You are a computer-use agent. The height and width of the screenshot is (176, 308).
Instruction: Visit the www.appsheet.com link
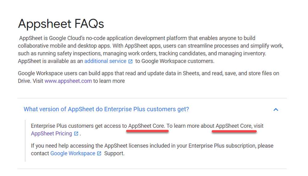(x=68, y=81)
